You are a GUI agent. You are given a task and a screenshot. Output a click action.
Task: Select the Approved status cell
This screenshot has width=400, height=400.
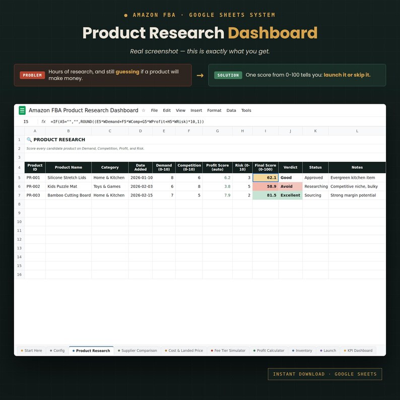(x=315, y=177)
